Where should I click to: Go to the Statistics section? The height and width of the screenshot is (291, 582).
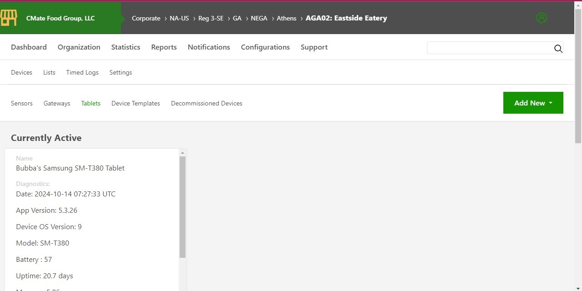click(125, 47)
